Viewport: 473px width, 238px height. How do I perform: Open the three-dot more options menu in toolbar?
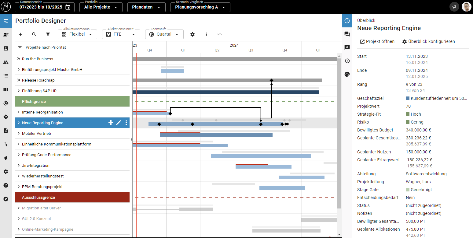click(206, 34)
